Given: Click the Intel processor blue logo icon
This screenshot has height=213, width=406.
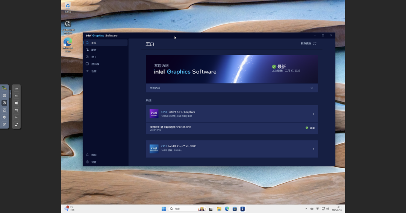Looking at the screenshot, I should 154,149.
